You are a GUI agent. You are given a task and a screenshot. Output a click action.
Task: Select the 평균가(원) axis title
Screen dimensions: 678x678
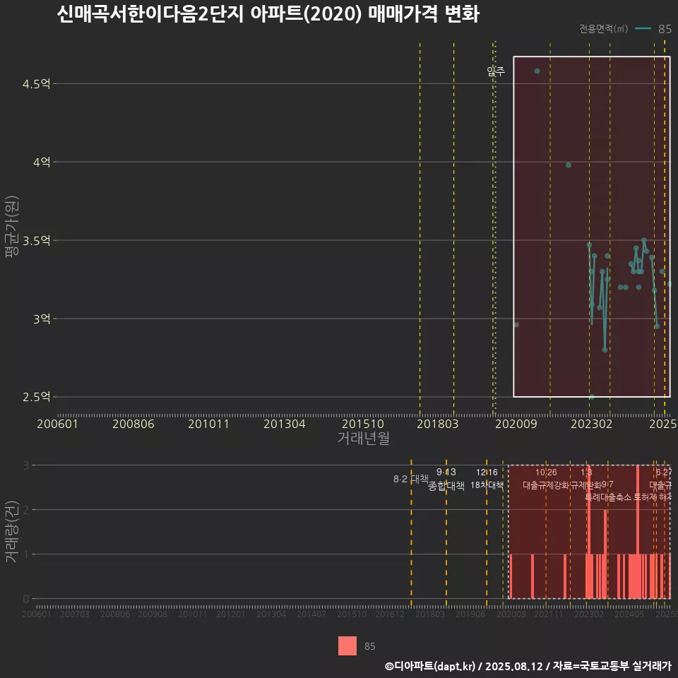click(12, 227)
